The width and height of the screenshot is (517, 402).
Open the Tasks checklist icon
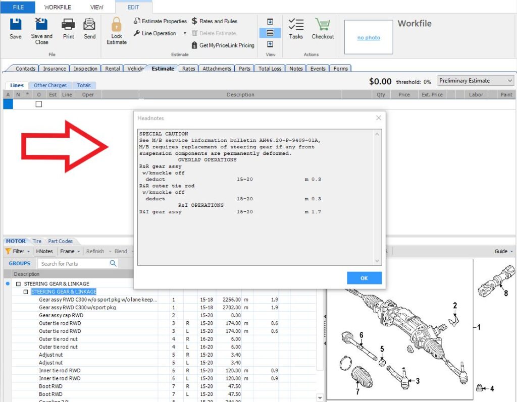pyautogui.click(x=296, y=25)
